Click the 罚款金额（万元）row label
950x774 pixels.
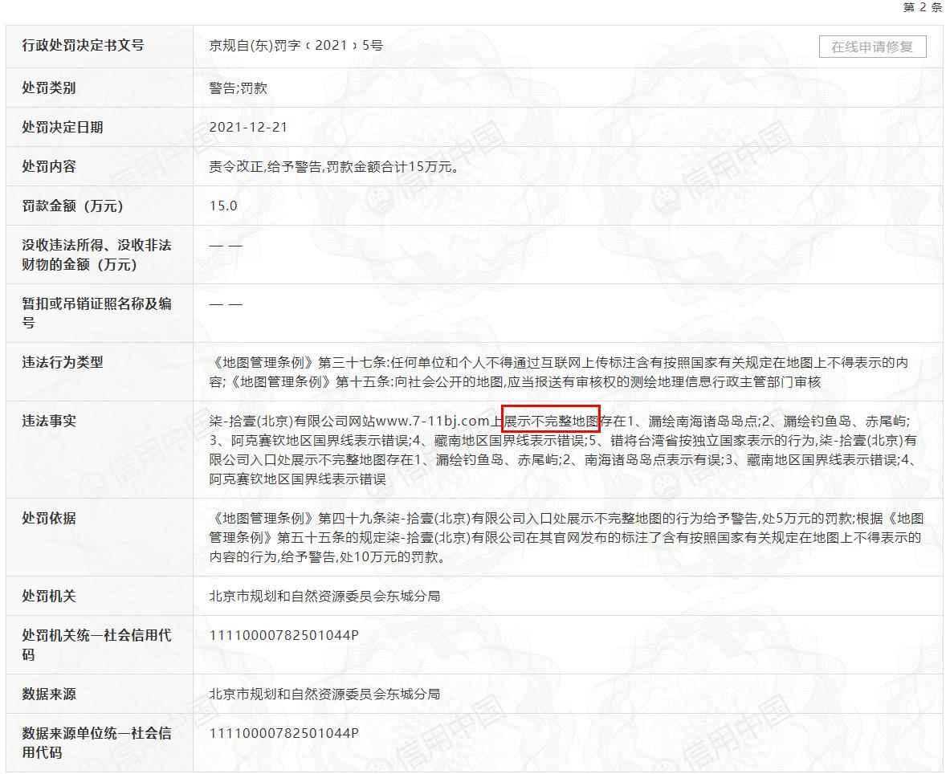[x=73, y=206]
